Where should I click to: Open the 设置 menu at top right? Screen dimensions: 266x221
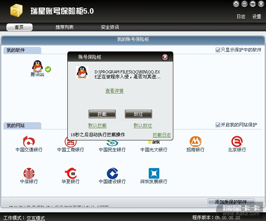pos(257,17)
